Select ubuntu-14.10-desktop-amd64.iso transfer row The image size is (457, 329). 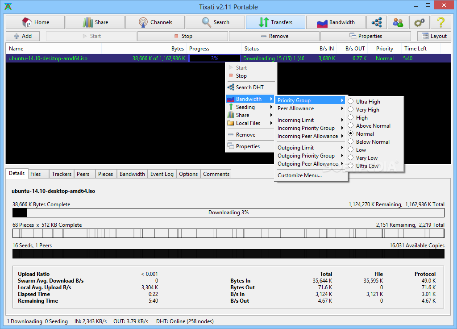coord(228,58)
